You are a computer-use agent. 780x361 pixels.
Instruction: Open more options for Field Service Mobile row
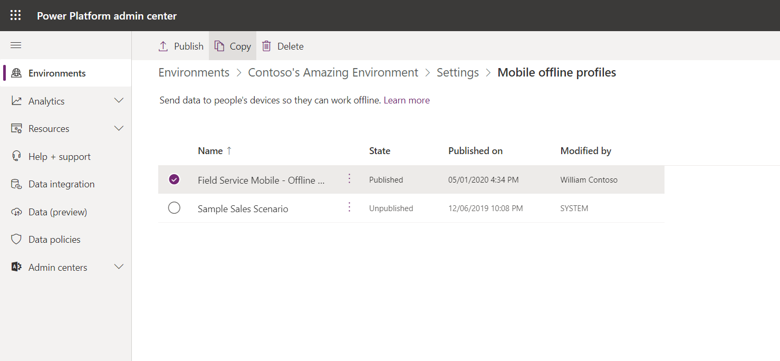pyautogui.click(x=349, y=179)
